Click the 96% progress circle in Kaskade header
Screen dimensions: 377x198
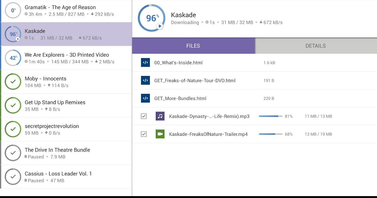151,18
